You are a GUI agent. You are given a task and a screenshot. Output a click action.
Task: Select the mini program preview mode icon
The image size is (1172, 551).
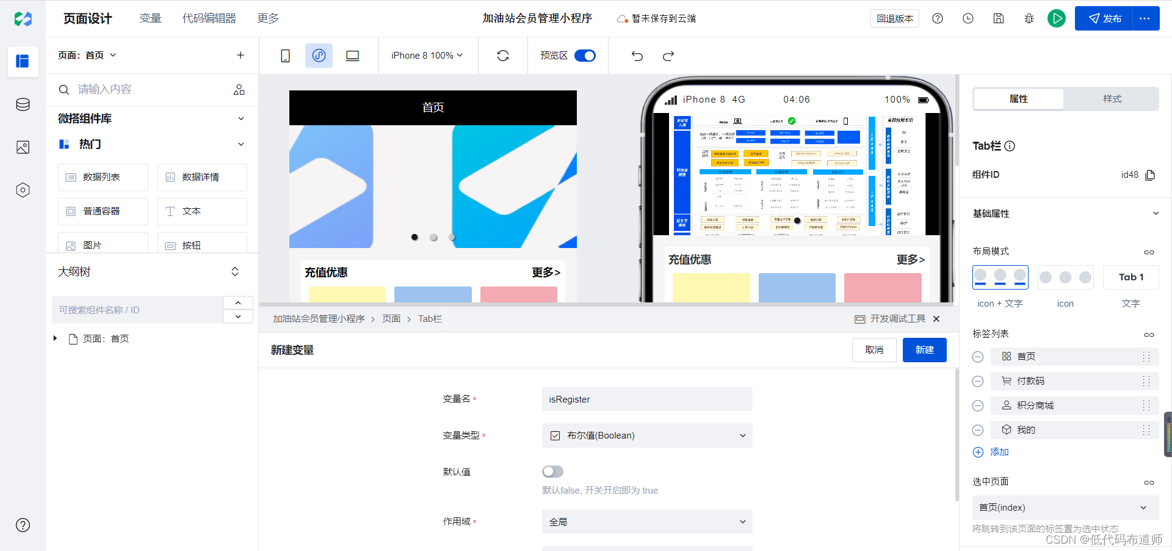319,56
